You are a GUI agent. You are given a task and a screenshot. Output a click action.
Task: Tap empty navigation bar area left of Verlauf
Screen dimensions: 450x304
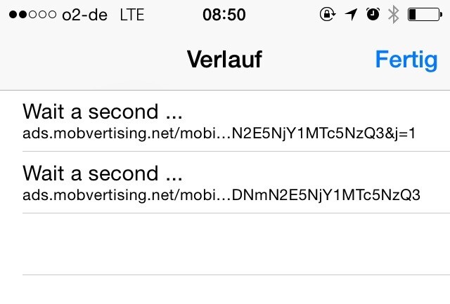click(x=92, y=60)
